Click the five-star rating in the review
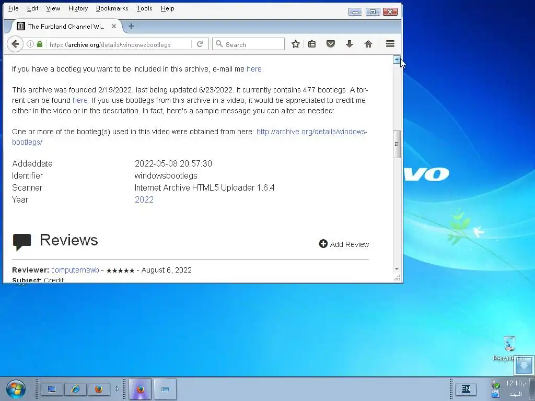535x401 pixels. click(x=120, y=270)
